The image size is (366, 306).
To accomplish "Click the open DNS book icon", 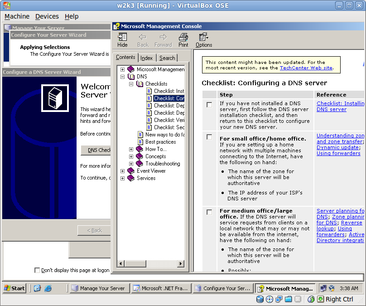I will (131, 76).
